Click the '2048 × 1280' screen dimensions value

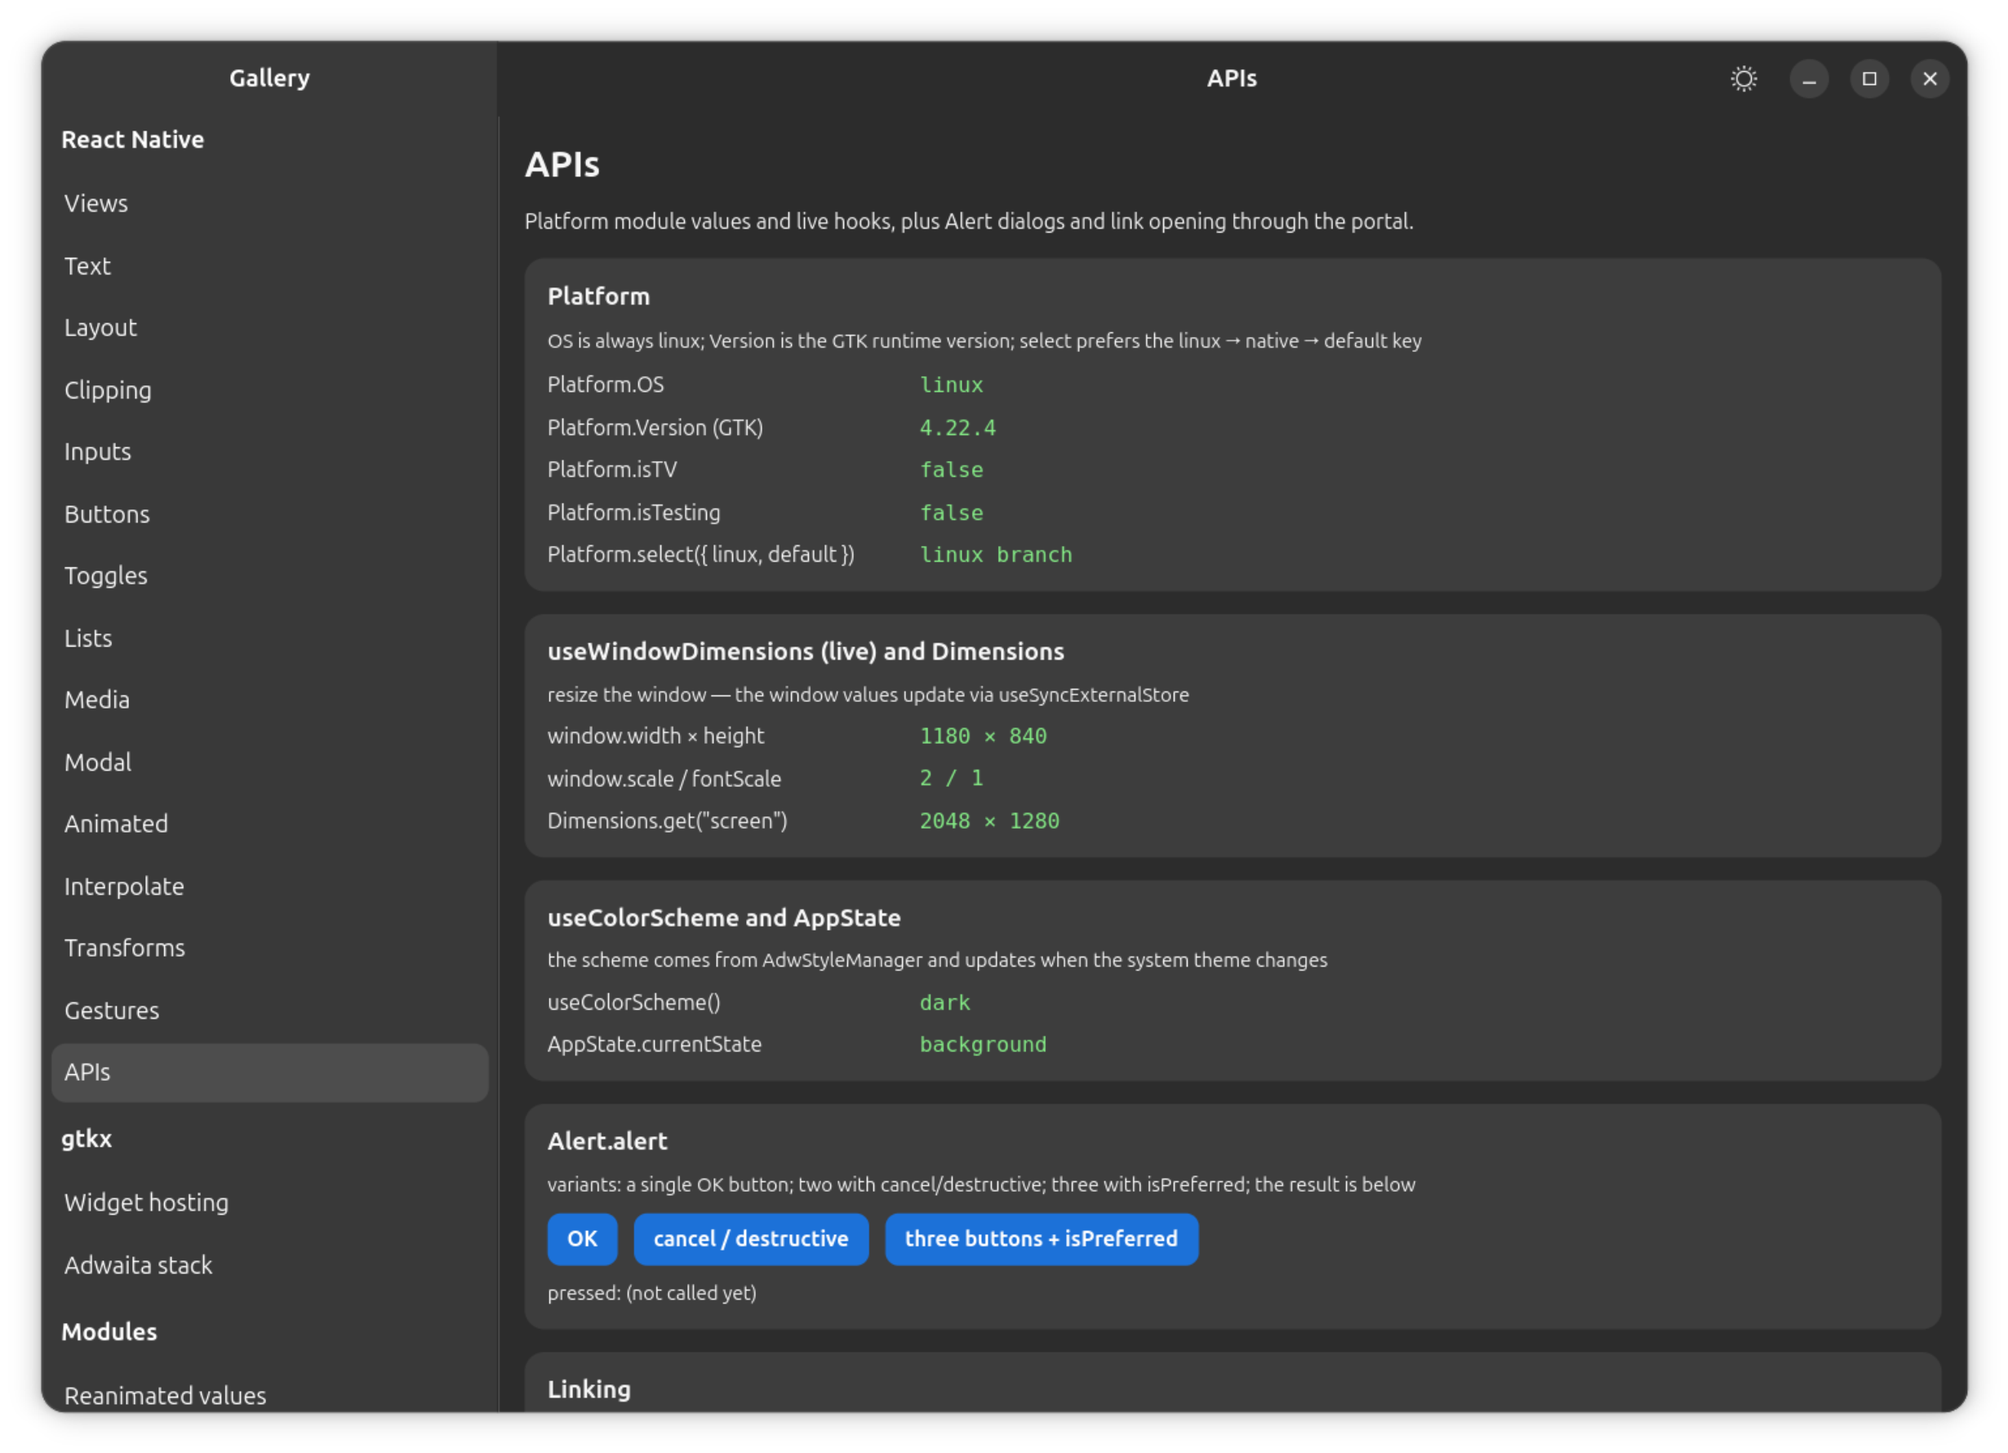coord(989,821)
